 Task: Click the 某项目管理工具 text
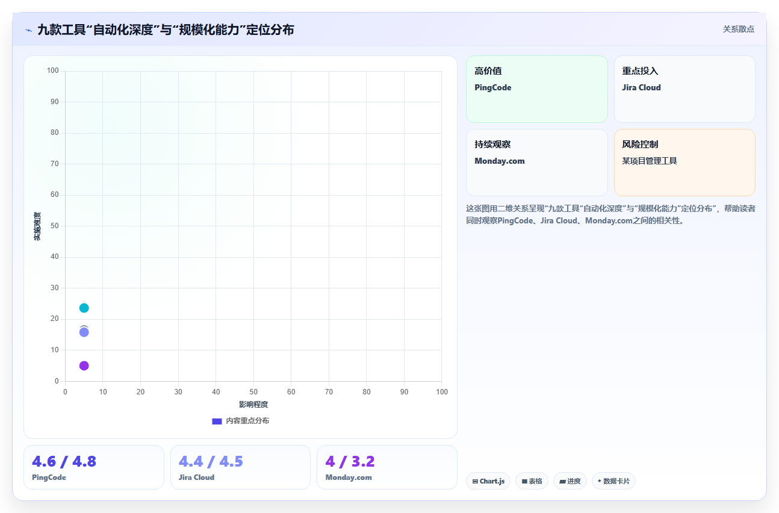(650, 161)
